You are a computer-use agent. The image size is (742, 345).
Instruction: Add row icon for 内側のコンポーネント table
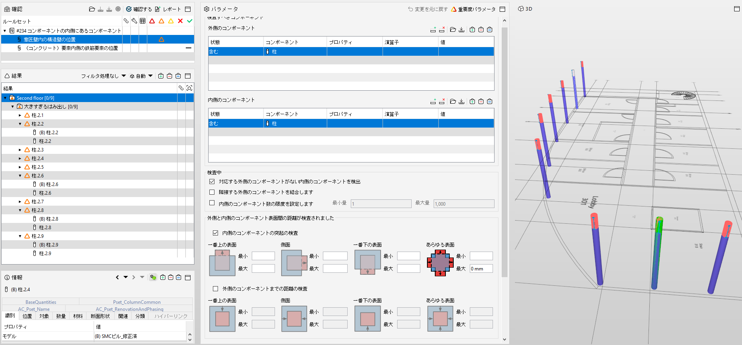point(433,101)
